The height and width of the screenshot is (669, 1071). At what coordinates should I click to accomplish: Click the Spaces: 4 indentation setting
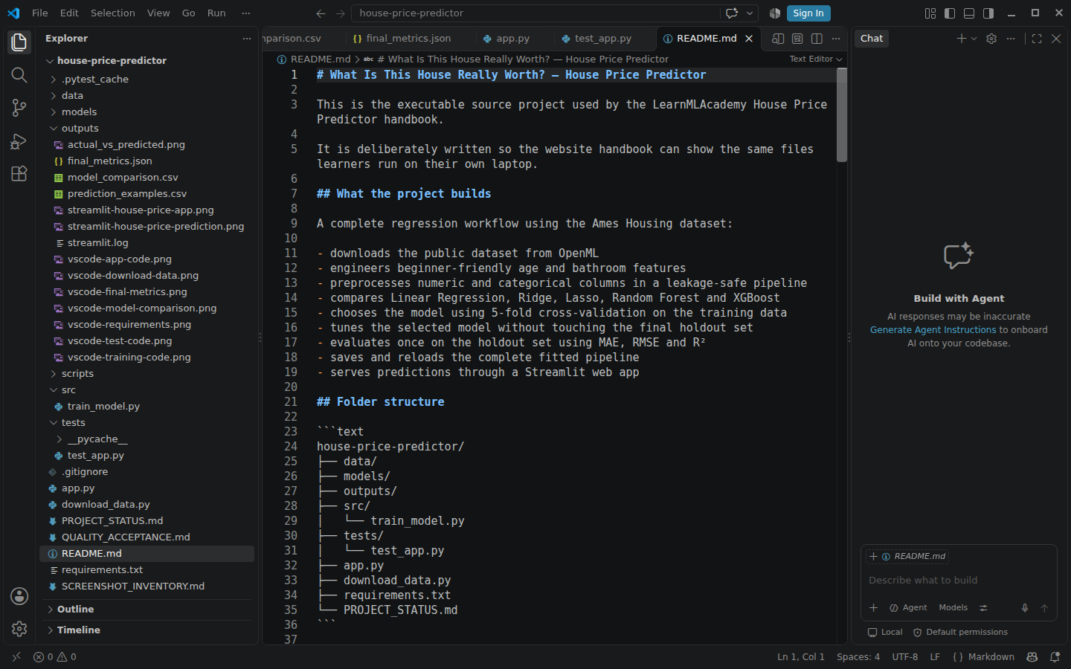(x=858, y=657)
